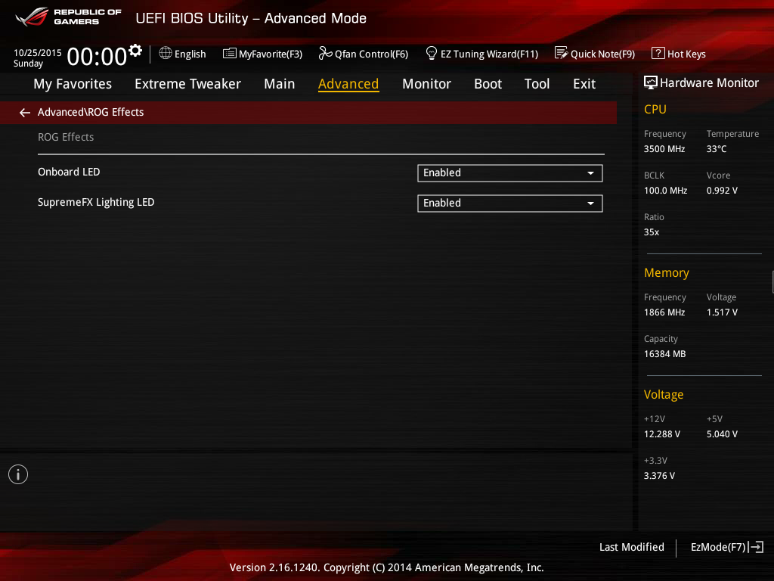Click the +3.3V value 3.376 V
The height and width of the screenshot is (581, 774).
pos(659,475)
